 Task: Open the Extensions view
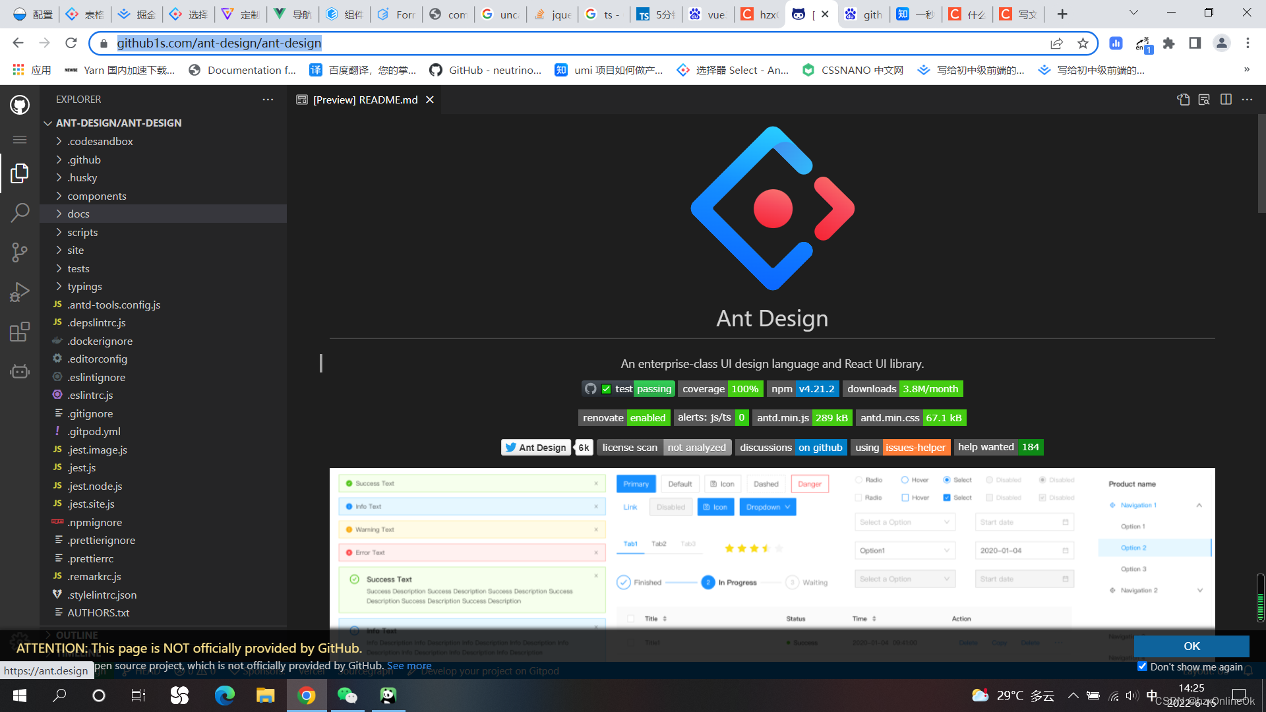click(x=20, y=332)
